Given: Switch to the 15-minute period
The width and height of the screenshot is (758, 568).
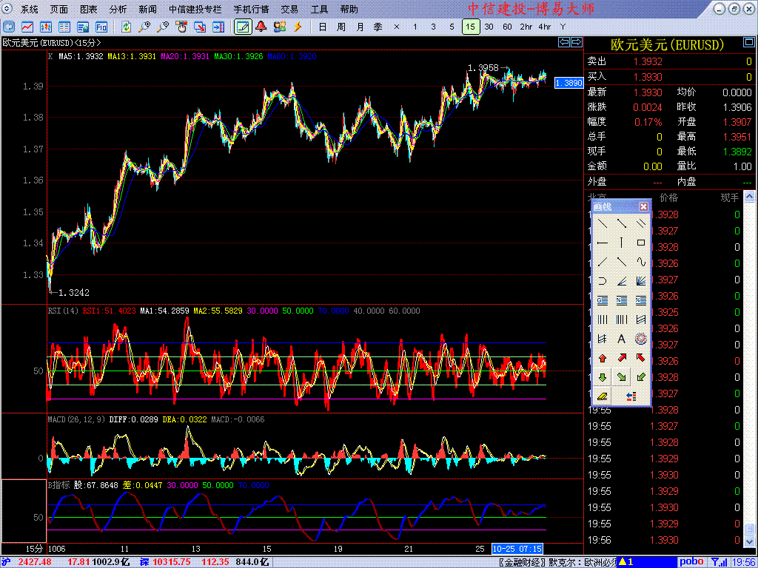Looking at the screenshot, I should (470, 27).
